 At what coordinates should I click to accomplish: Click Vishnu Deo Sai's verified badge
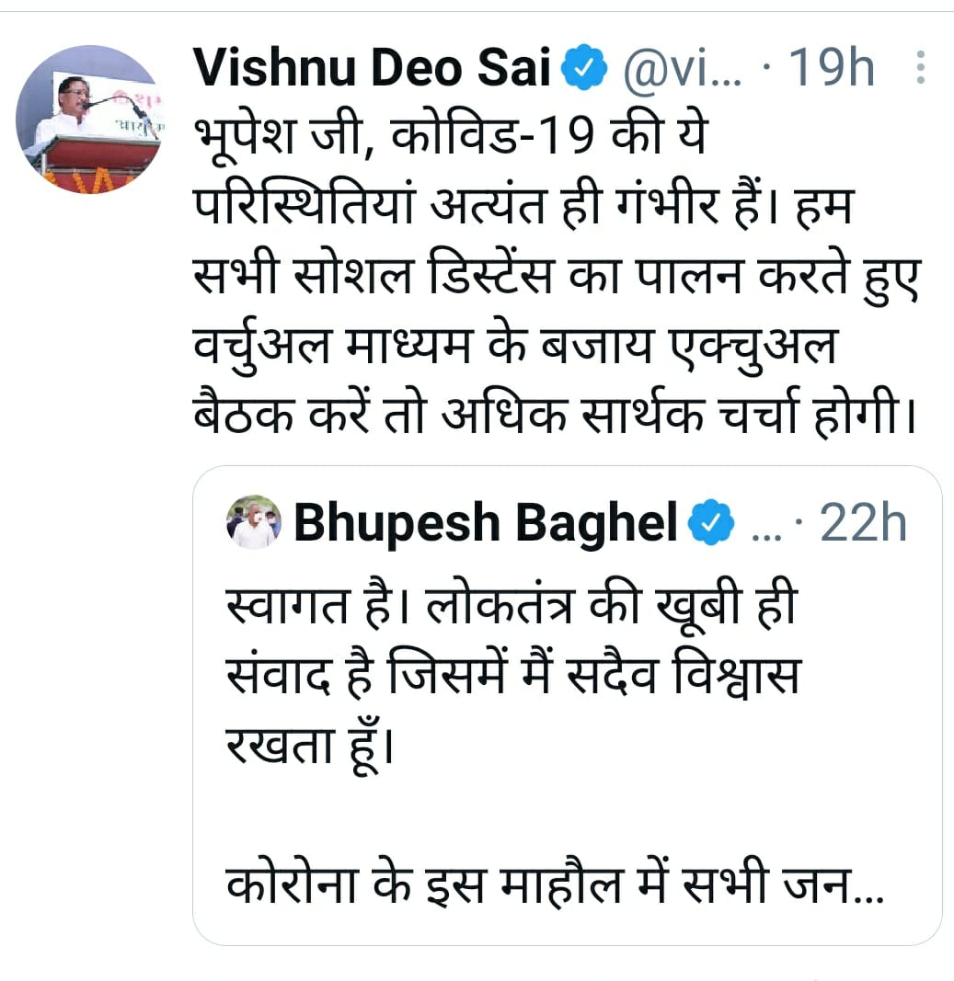click(584, 71)
